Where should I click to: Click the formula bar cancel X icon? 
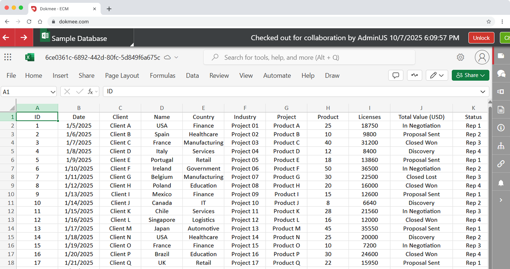coord(67,92)
